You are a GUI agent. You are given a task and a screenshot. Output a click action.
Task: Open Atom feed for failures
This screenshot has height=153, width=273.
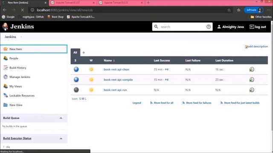(x=197, y=103)
